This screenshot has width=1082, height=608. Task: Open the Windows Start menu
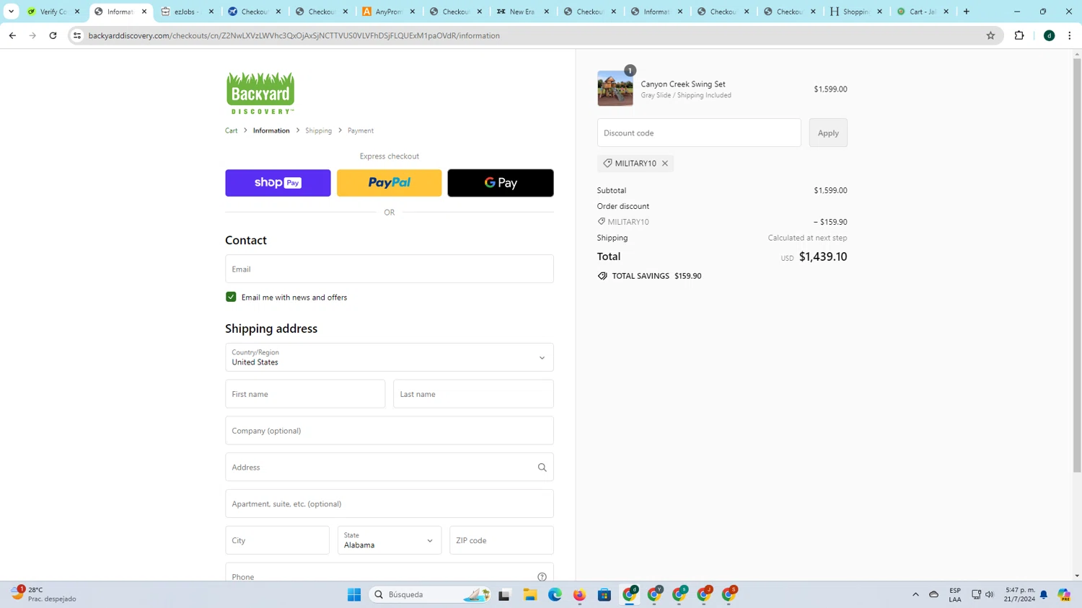point(354,594)
